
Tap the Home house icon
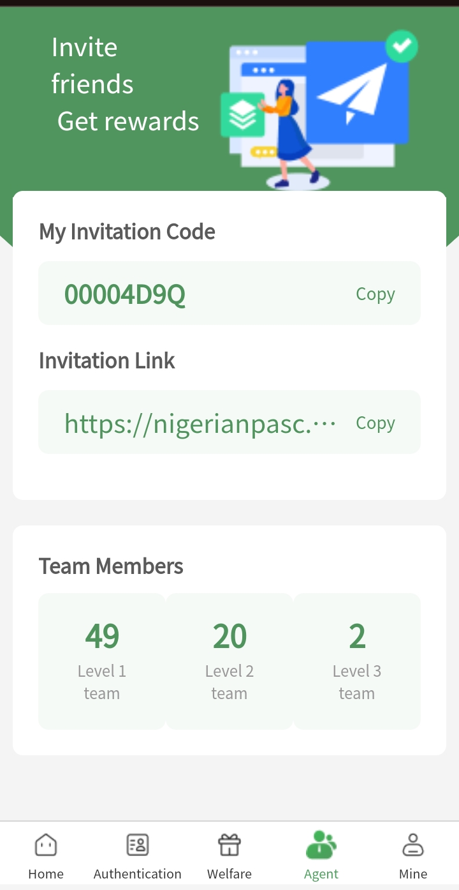(46, 845)
